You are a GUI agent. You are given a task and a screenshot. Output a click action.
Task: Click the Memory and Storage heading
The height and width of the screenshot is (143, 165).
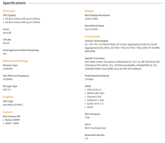coord(15,61)
